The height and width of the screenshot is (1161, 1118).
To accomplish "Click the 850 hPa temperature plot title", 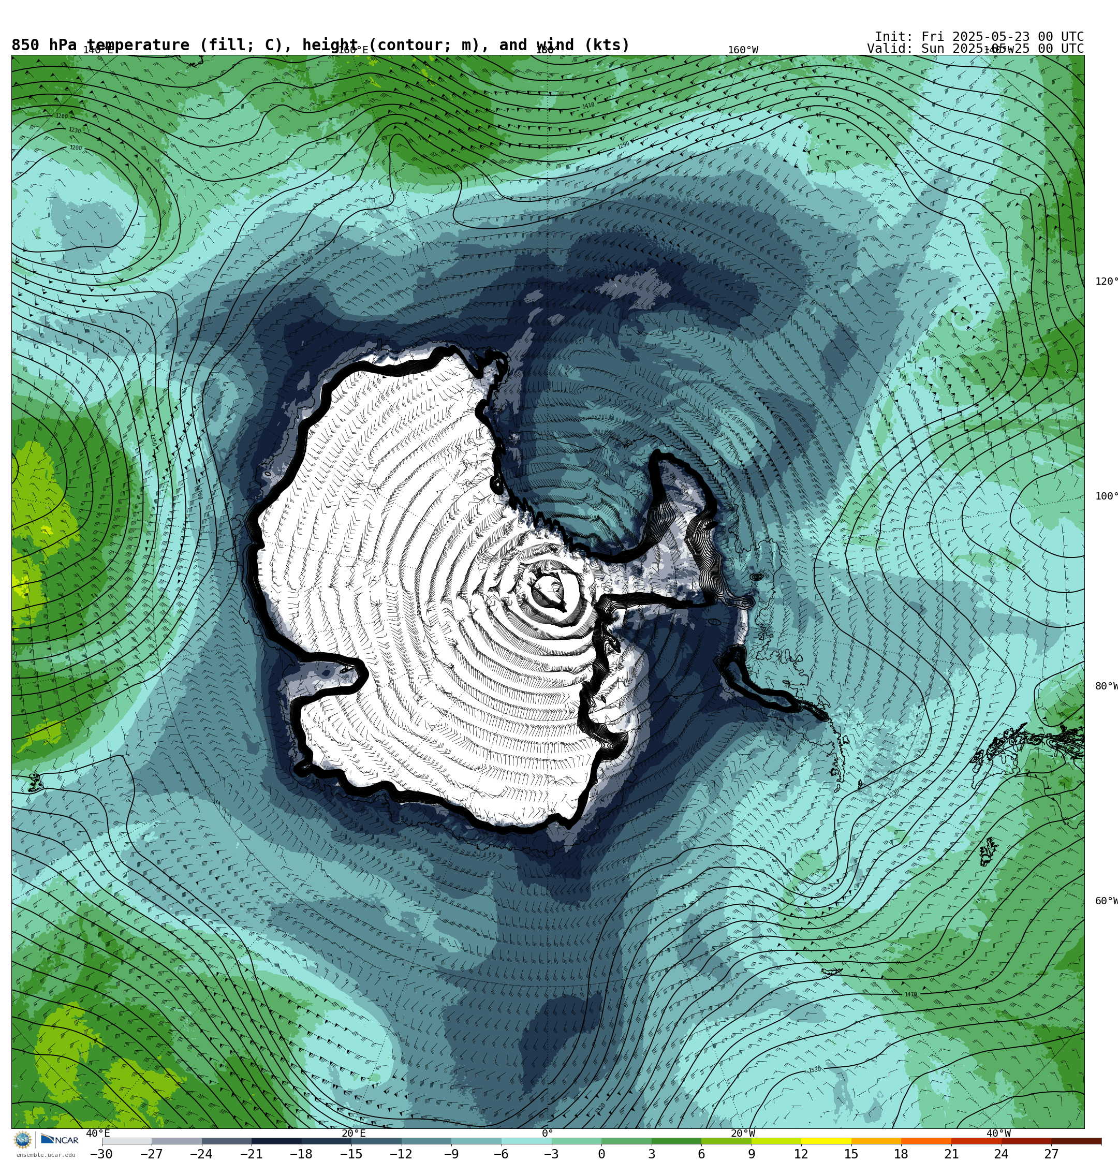I will 320,45.
